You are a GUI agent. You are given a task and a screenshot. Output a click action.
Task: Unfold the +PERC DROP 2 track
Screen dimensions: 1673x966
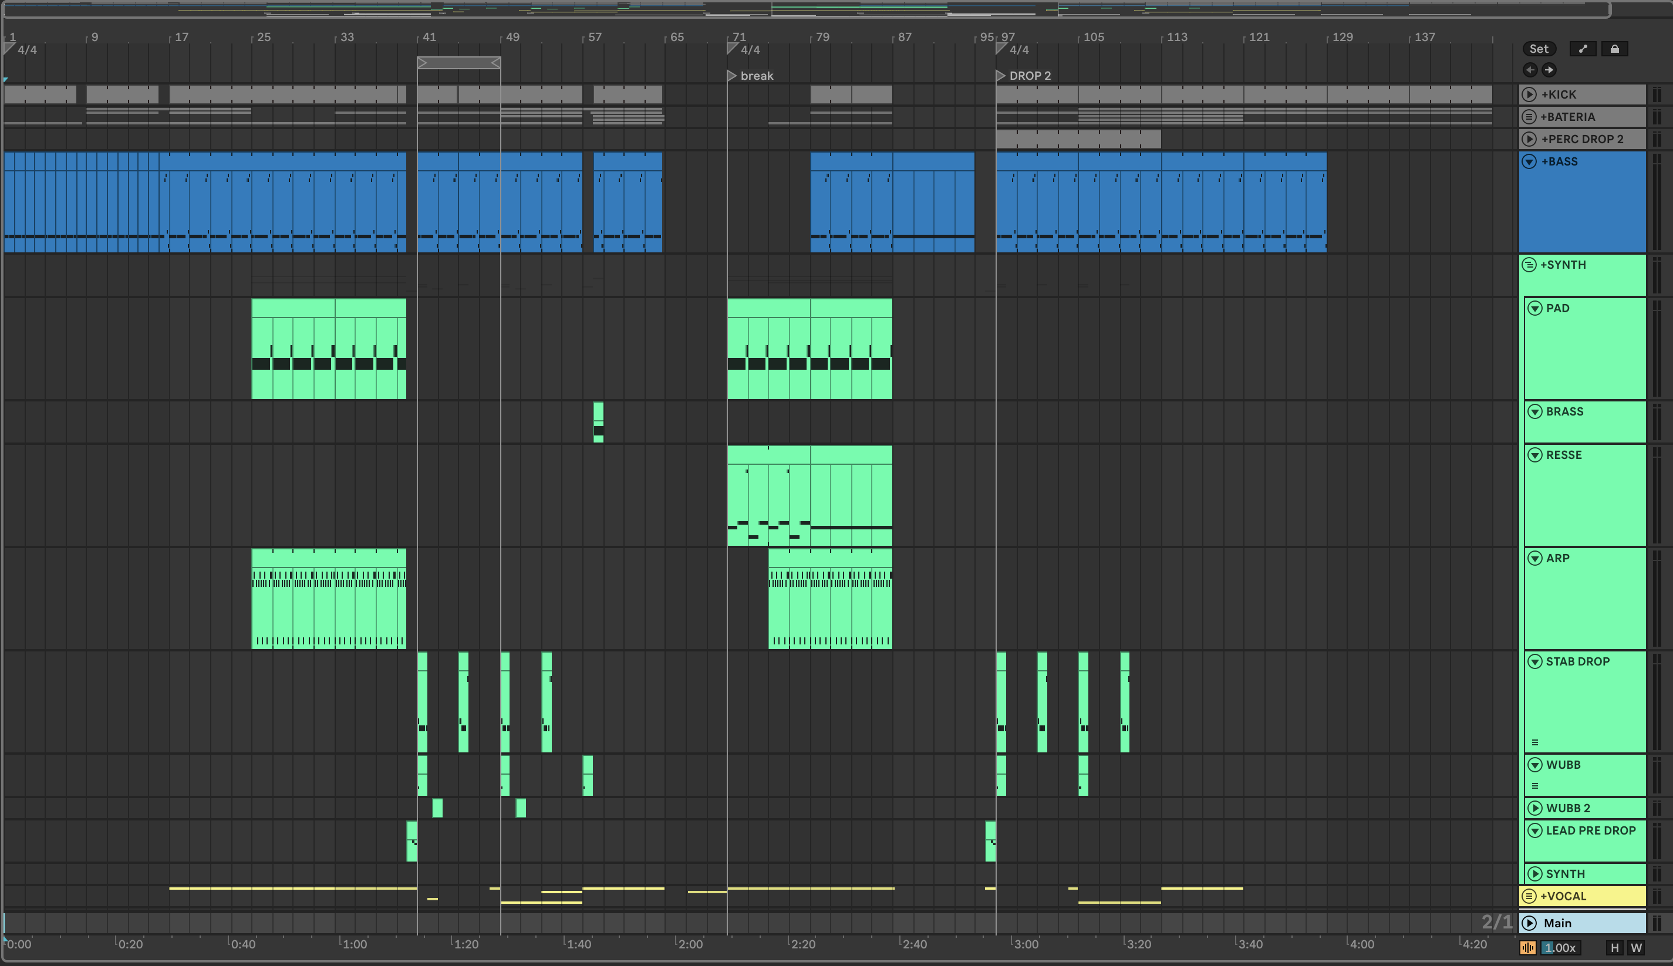[1529, 139]
